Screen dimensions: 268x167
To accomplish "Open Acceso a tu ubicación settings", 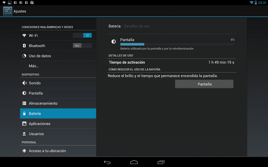I will coord(58,151).
